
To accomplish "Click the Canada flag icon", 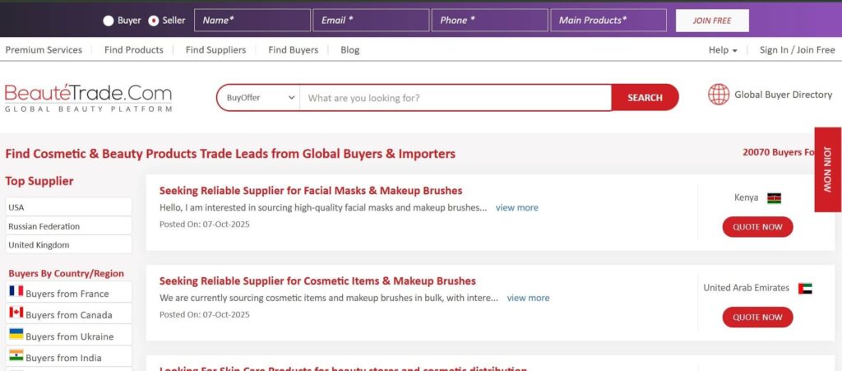I will click(x=16, y=313).
